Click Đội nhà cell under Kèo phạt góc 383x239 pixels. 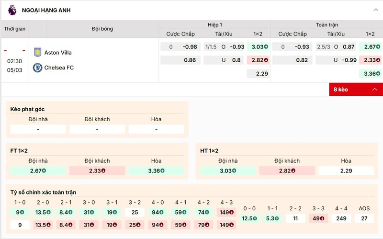point(38,129)
